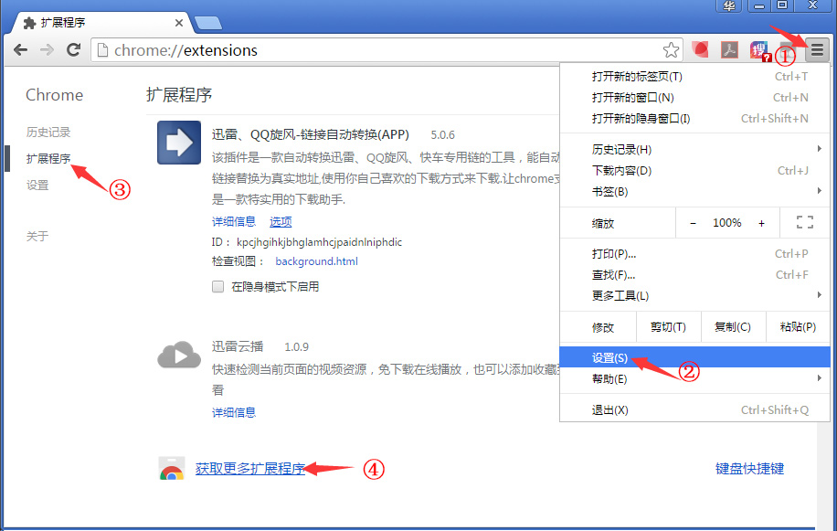Click the blue arrow Xunlei extension icon
Image resolution: width=837 pixels, height=531 pixels.
point(179,143)
